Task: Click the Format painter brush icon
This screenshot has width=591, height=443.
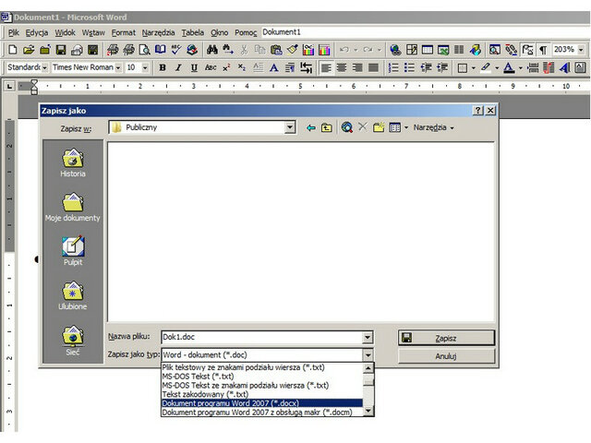Action: pos(292,49)
